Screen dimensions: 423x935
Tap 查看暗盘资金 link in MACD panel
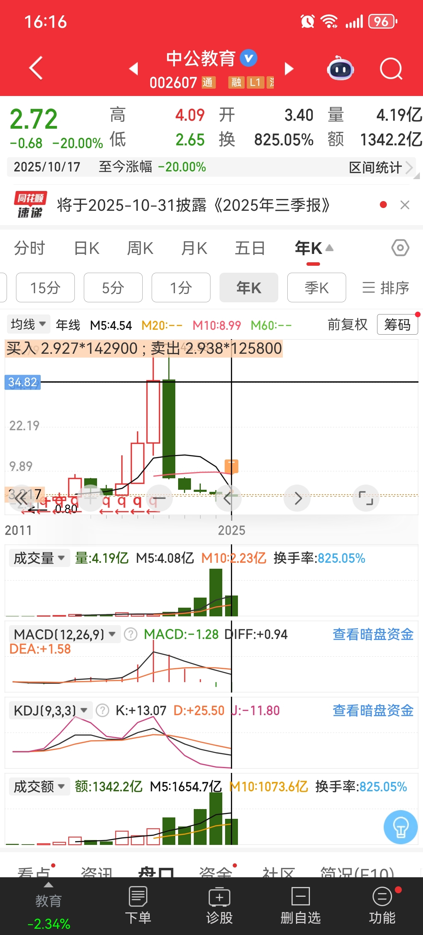point(373,634)
